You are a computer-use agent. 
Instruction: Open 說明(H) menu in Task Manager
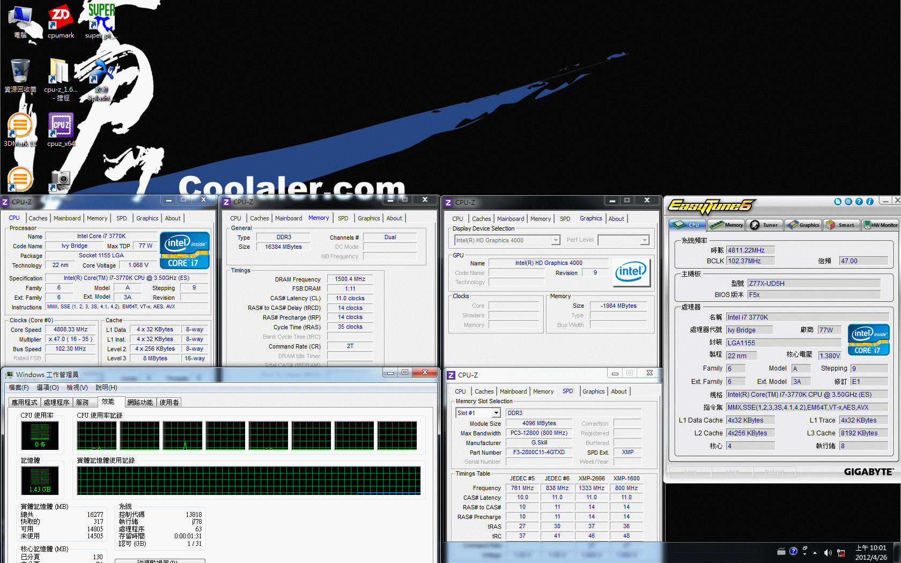(106, 388)
